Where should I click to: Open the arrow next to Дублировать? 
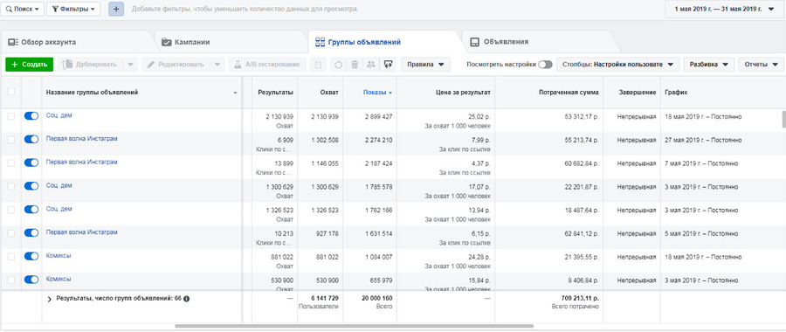pyautogui.click(x=130, y=65)
